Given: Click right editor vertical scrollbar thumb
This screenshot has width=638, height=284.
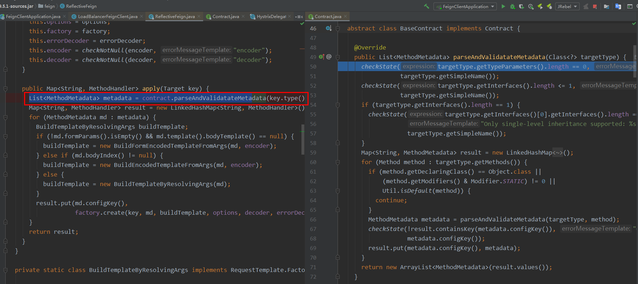Looking at the screenshot, I should [x=635, y=61].
